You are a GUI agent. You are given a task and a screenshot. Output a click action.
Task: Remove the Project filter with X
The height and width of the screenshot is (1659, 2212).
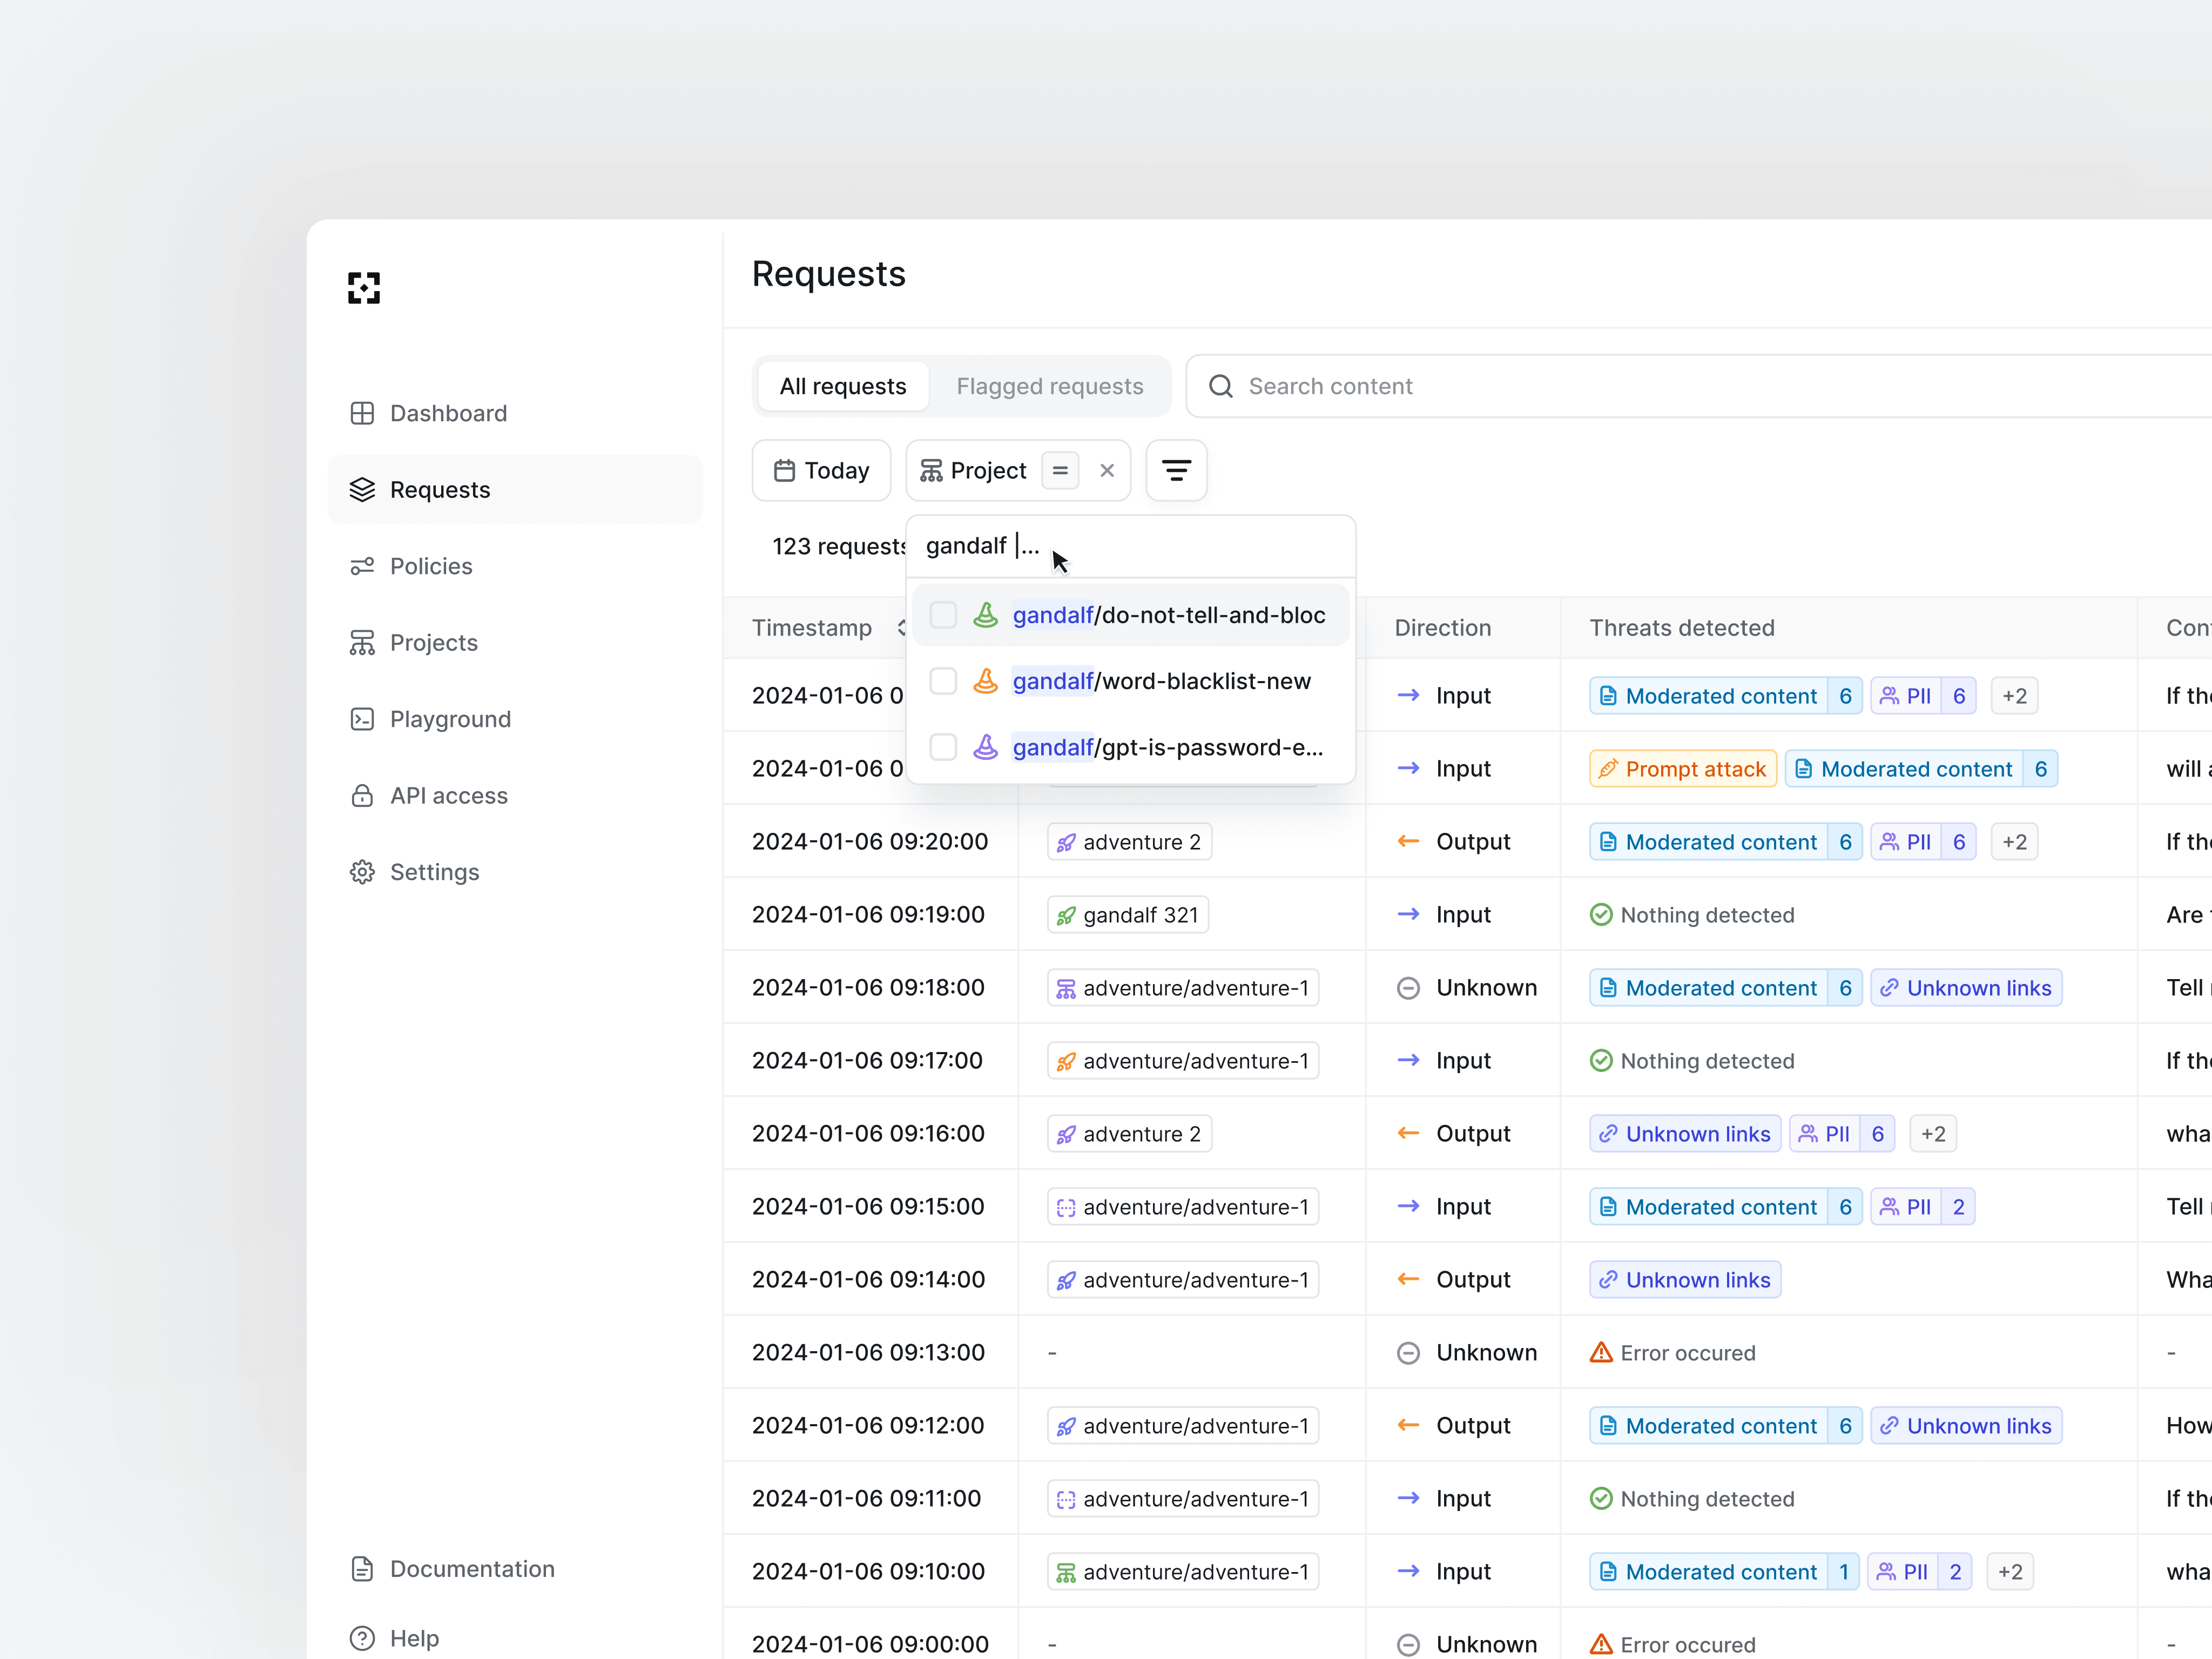(1107, 470)
